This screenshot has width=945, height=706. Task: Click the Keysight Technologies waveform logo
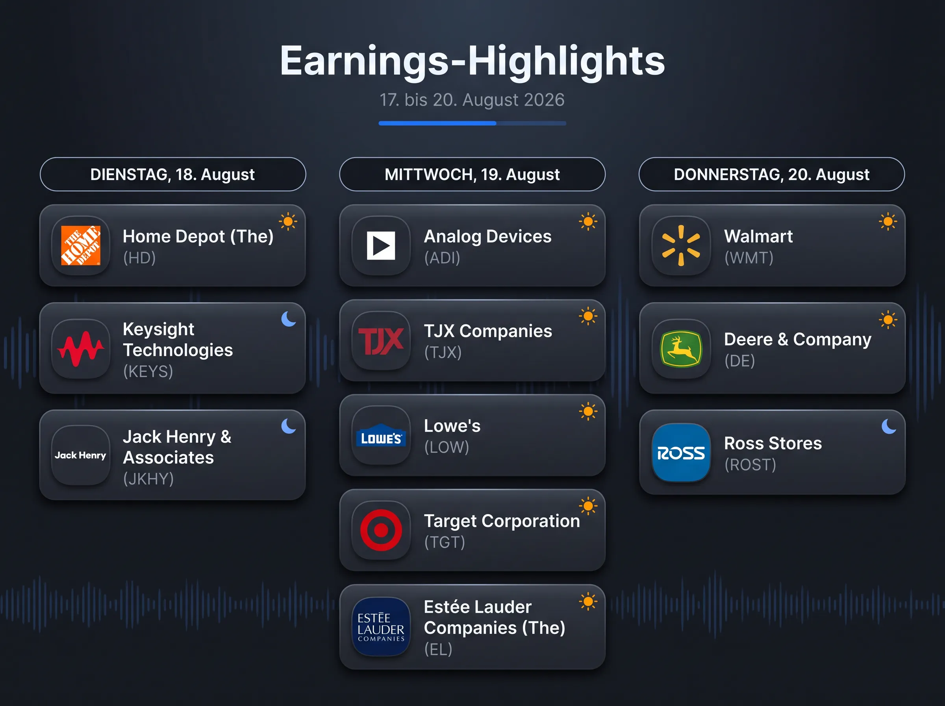81,349
